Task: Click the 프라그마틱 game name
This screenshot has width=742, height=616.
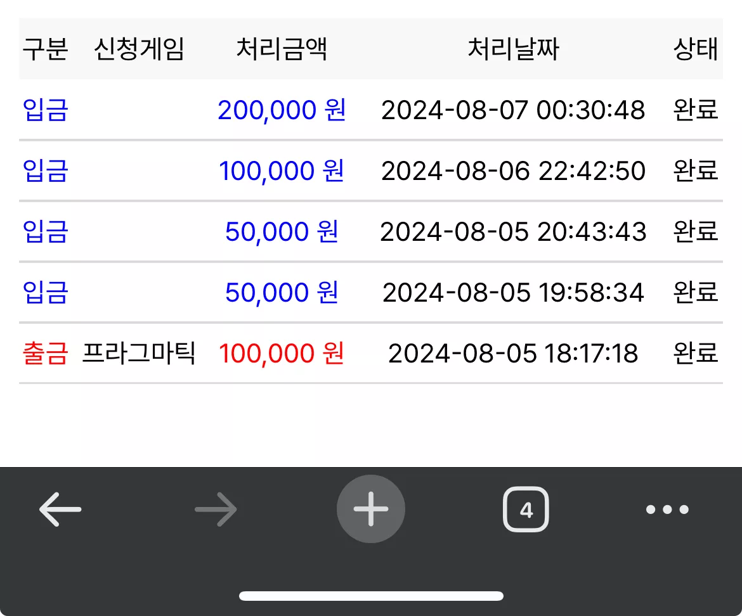Action: point(139,353)
